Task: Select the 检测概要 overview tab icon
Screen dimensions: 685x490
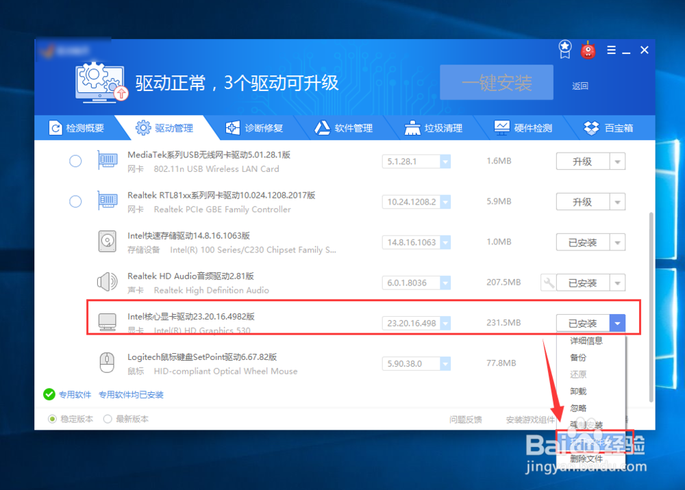Action: tap(56, 127)
